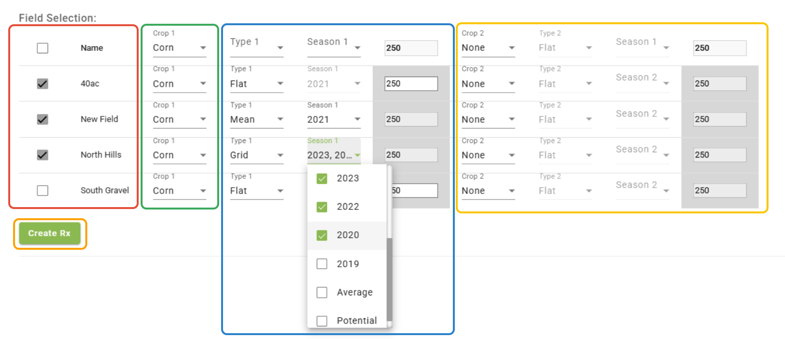Uncheck the North Hills field checkbox

pyautogui.click(x=43, y=155)
